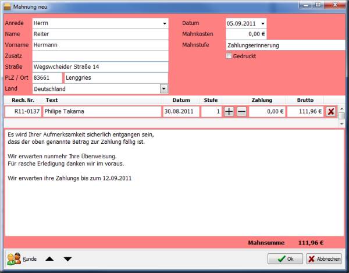Click the Mahnstufe field Zahlungserinnerung
Screen dimensions: 349x273
(x=286, y=45)
